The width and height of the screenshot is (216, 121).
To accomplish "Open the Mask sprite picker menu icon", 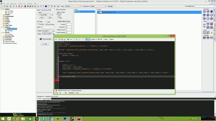I will [x=54, y=34].
